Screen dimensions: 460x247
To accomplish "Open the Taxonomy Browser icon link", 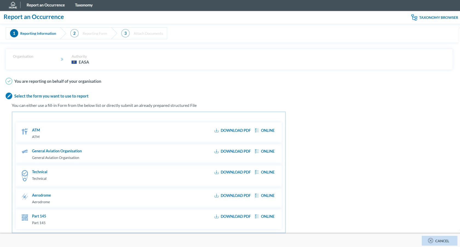I will pos(414,17).
